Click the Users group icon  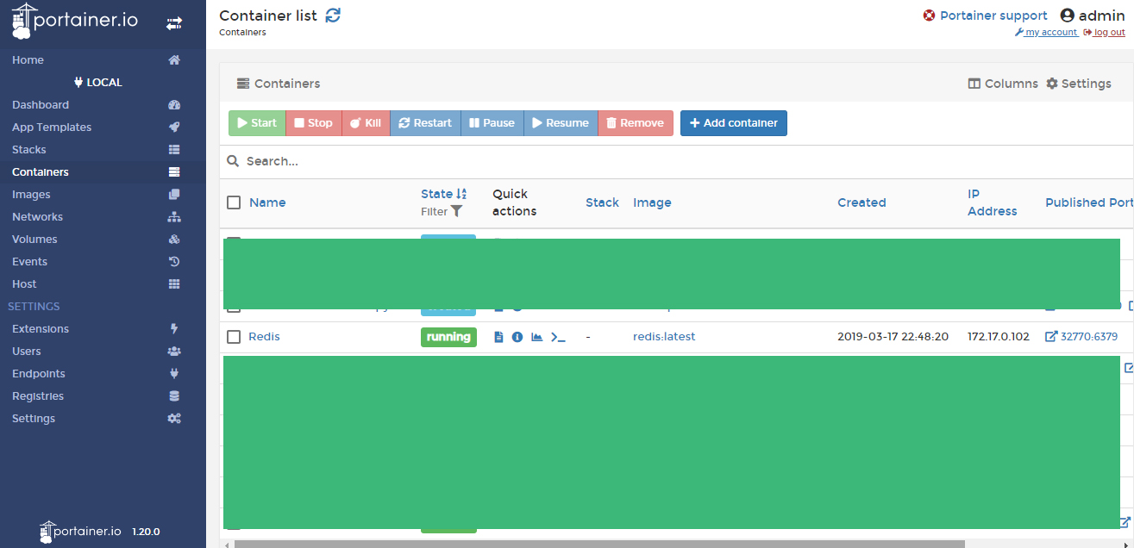pyautogui.click(x=174, y=352)
